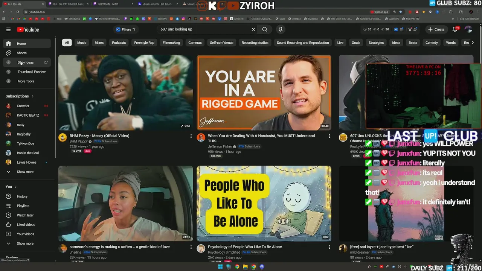Open Liked videos
The image size is (482, 271).
[x=27, y=225]
